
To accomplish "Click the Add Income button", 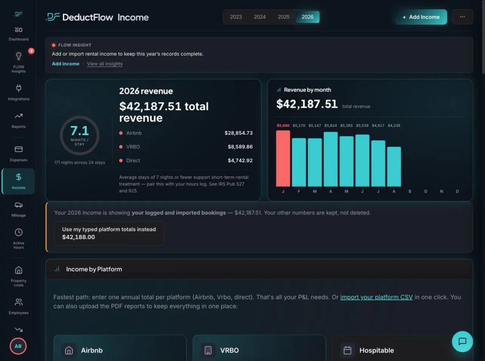I will coord(421,17).
